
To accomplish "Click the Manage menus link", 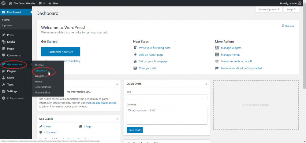I will [x=230, y=55].
